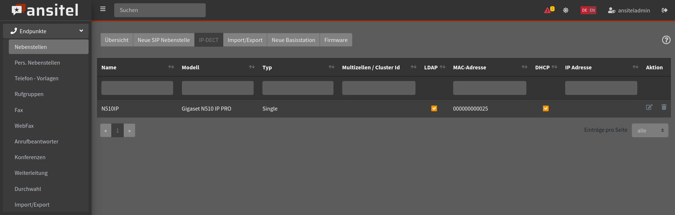
Task: Go to next page in pagination
Action: [x=129, y=130]
